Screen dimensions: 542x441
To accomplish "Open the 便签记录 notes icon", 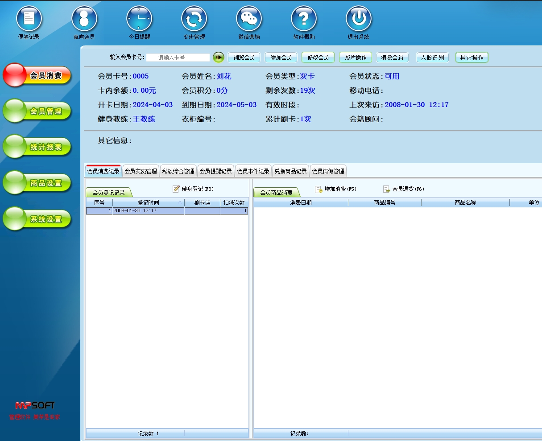I will pos(29,19).
